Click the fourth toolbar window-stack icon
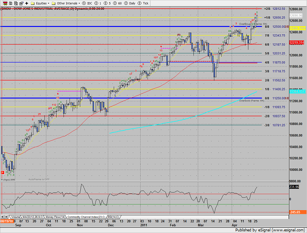Screen dimensions: 307x233 pos(21,3)
